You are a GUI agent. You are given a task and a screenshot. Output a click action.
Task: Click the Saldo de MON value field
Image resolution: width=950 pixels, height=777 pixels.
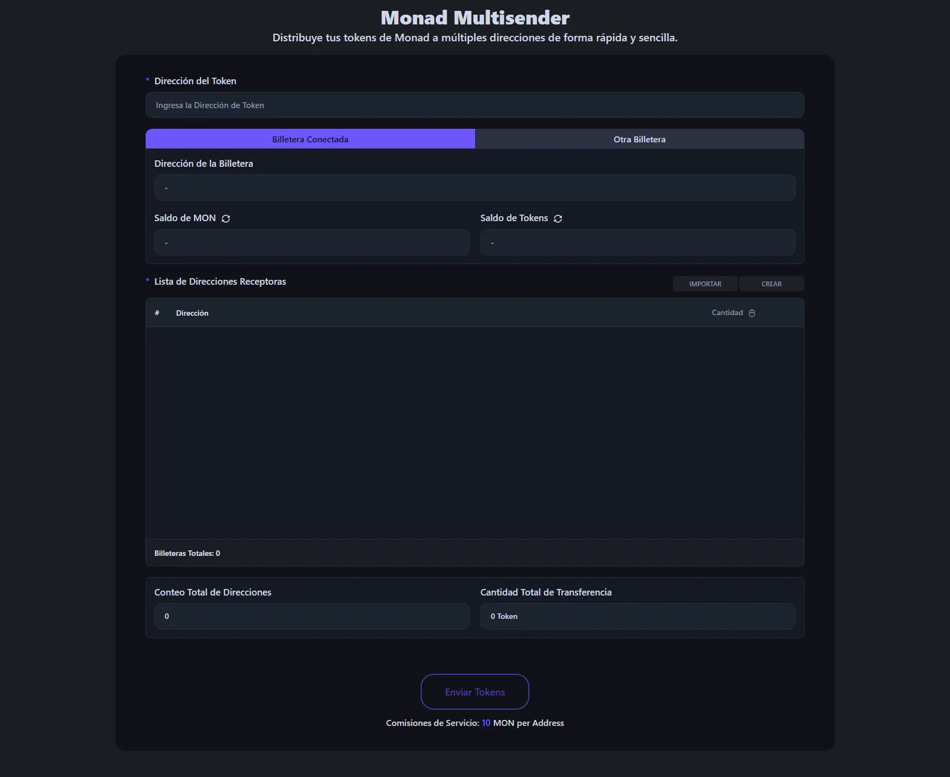pos(311,242)
